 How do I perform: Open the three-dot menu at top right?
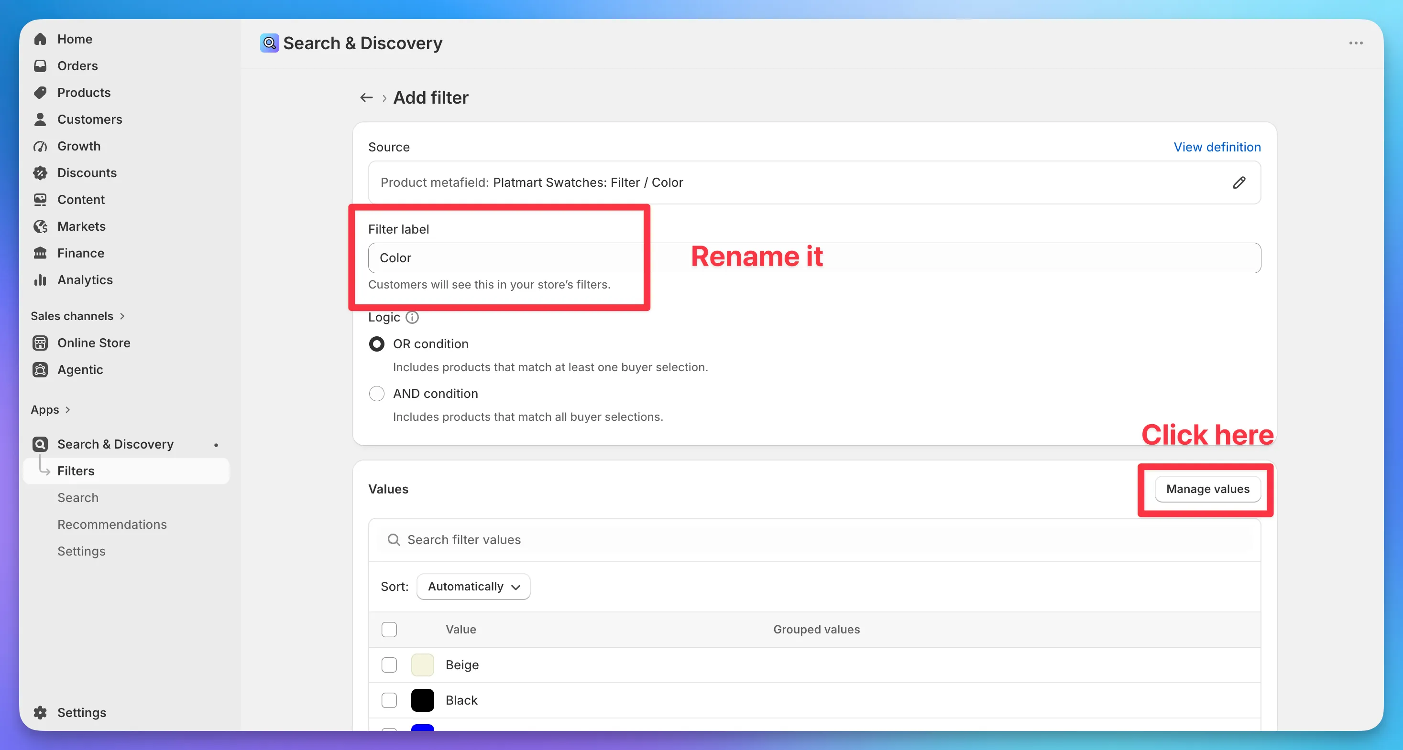1356,43
